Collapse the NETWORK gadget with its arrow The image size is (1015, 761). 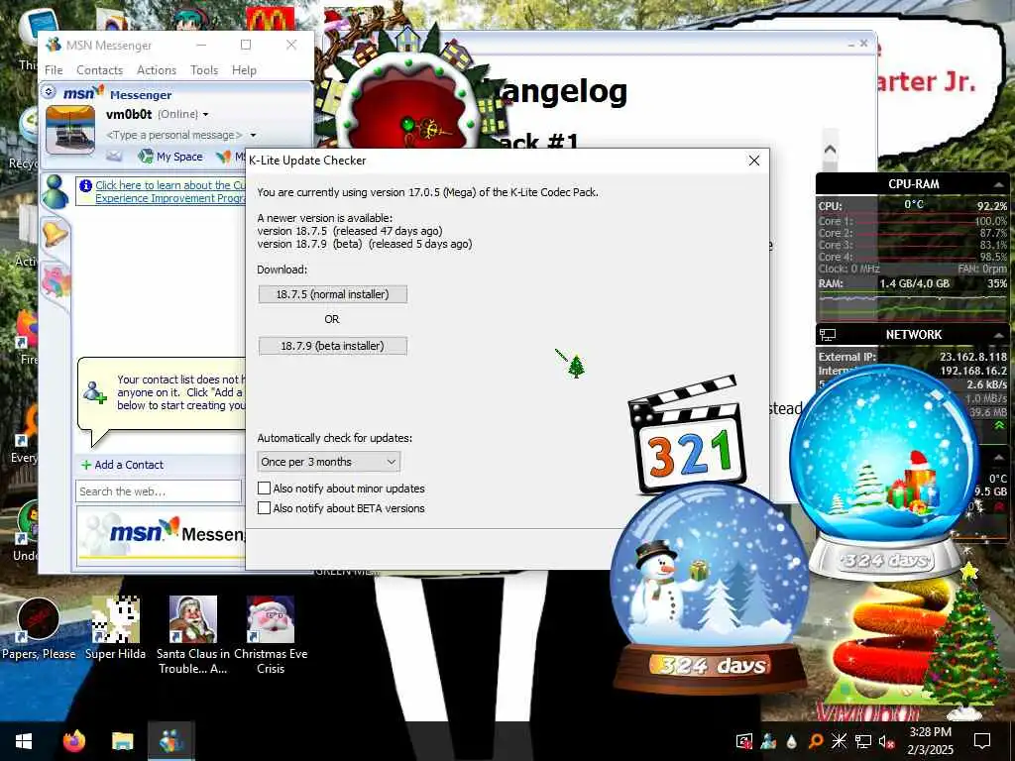coord(998,335)
